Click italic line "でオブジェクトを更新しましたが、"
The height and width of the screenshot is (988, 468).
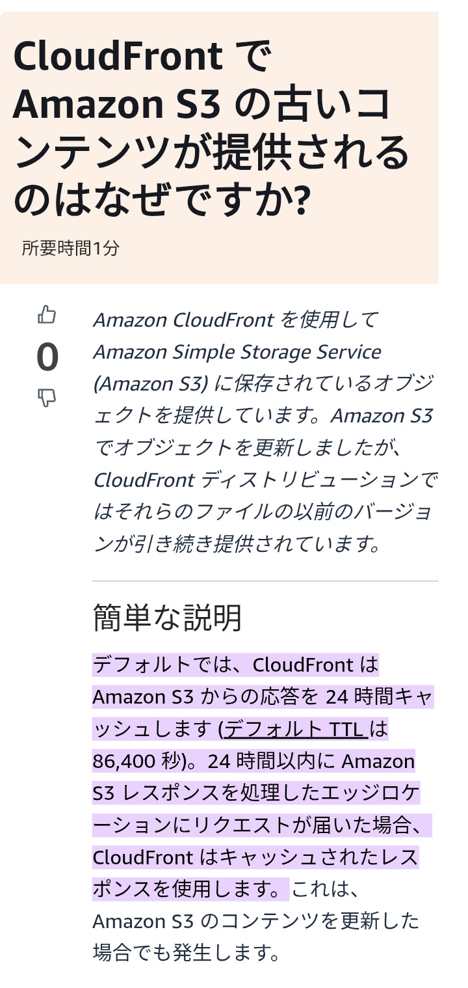[x=250, y=448]
